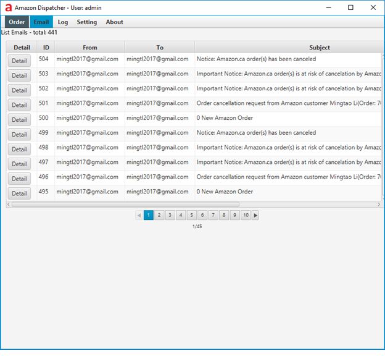Select Important Notice subject of email 502
The image size is (385, 356).
tap(289, 88)
